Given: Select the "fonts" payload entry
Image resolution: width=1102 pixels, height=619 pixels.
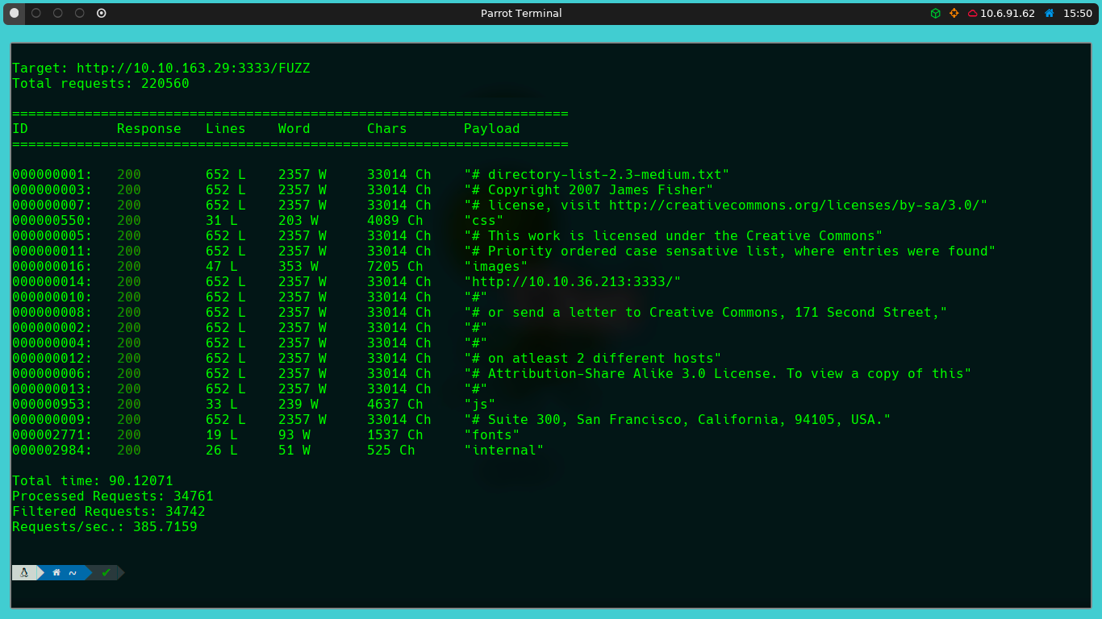Looking at the screenshot, I should coord(492,435).
